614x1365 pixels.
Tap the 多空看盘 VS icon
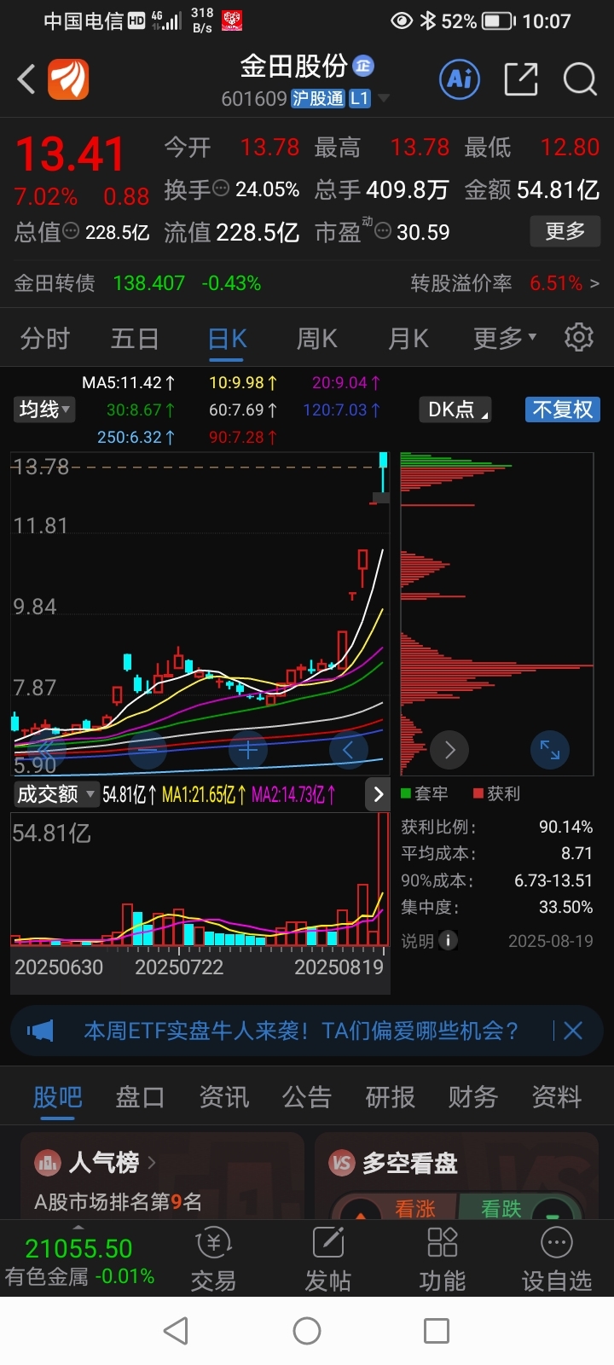point(342,1162)
